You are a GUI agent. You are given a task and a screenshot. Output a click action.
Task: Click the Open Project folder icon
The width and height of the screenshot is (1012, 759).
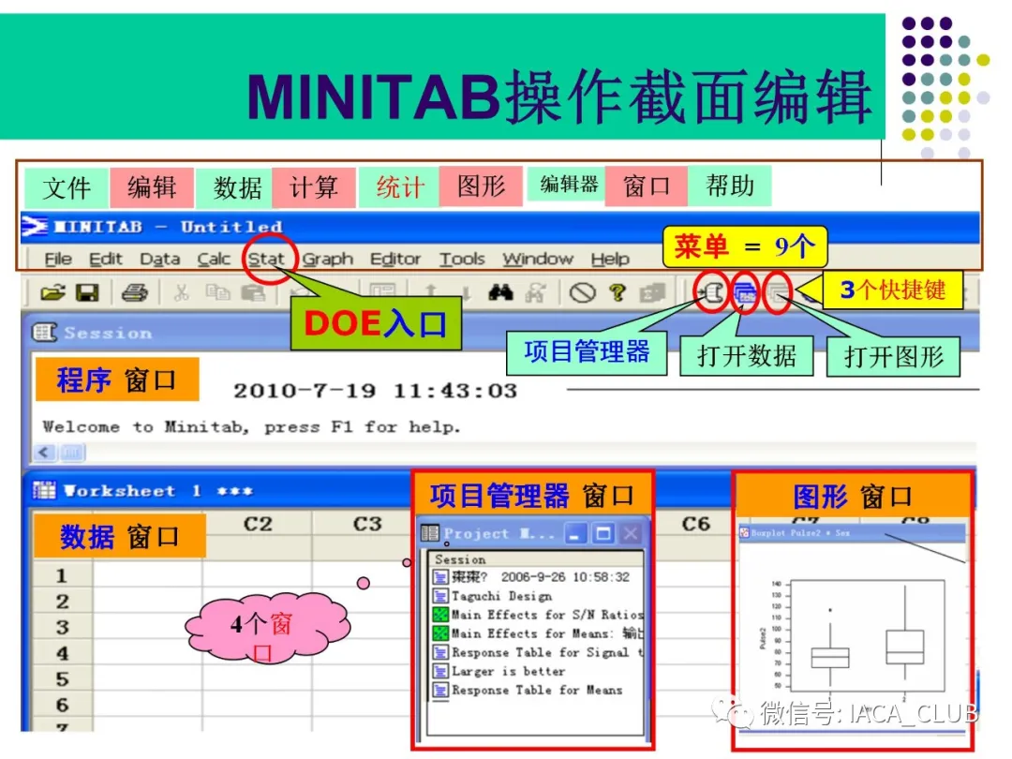(x=52, y=293)
